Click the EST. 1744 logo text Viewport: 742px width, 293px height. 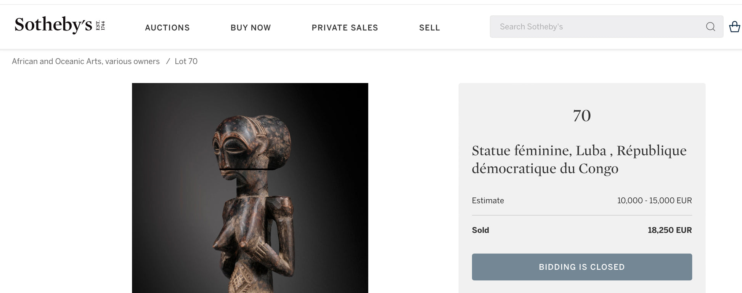tap(100, 26)
